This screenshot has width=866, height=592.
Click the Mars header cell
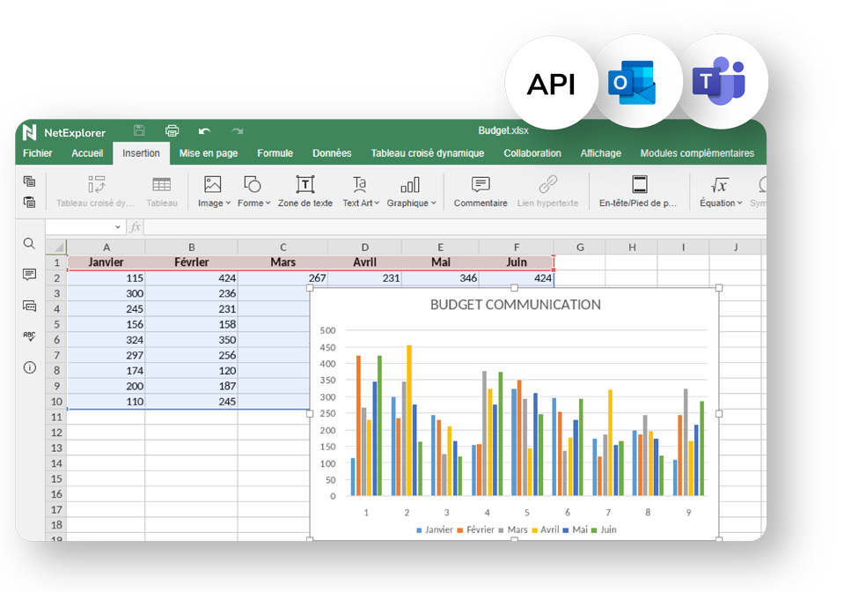pos(283,262)
